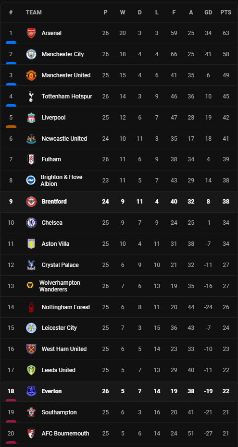This screenshot has height=447, width=238.
Task: Select the Leicester City team name
Action: coord(59,328)
